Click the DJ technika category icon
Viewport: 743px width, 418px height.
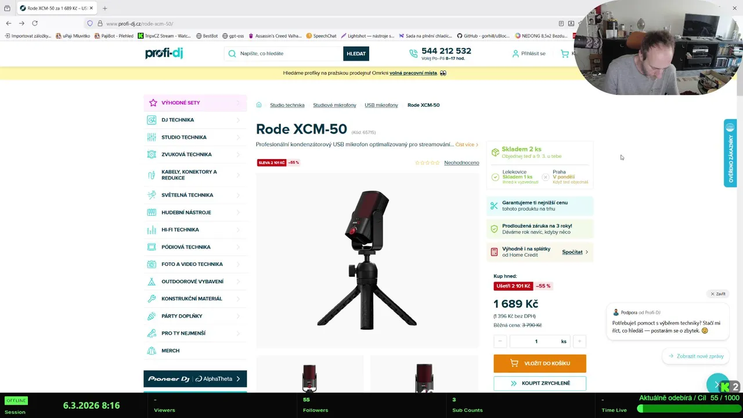[152, 120]
